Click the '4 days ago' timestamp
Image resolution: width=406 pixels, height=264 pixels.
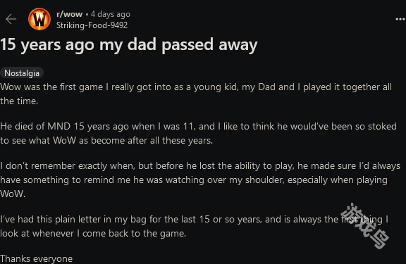[110, 14]
